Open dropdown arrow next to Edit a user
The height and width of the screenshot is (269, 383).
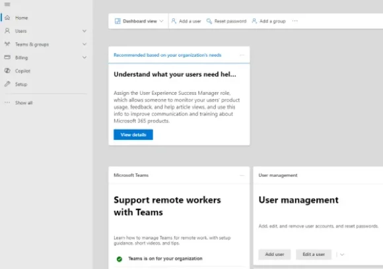point(342,254)
